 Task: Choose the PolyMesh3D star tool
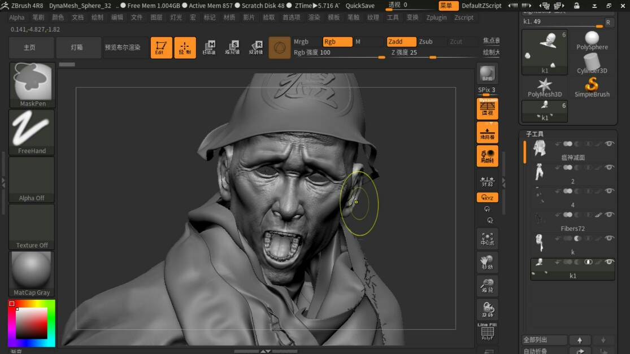click(x=544, y=86)
